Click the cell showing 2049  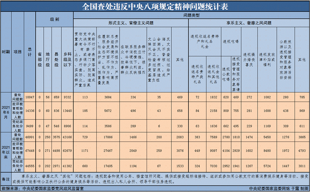(x=133, y=151)
